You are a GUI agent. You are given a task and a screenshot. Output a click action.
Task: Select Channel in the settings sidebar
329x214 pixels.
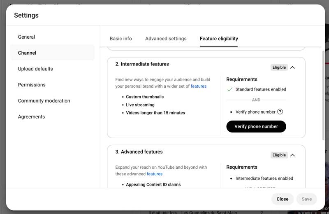(x=27, y=53)
